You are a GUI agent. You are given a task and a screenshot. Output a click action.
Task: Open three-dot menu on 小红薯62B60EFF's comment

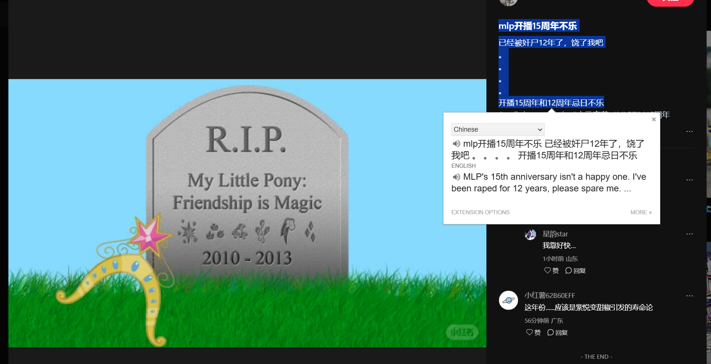(689, 296)
